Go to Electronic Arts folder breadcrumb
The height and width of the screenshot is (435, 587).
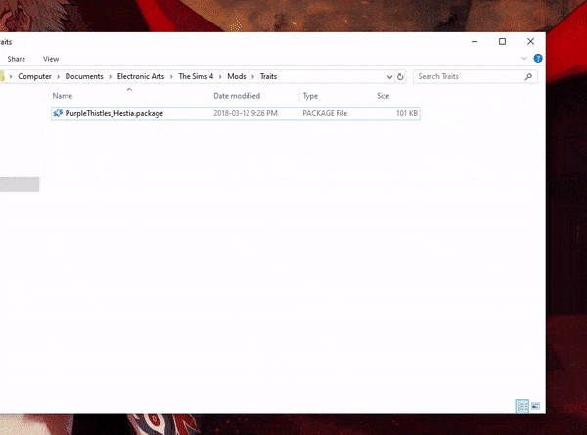[x=142, y=76]
